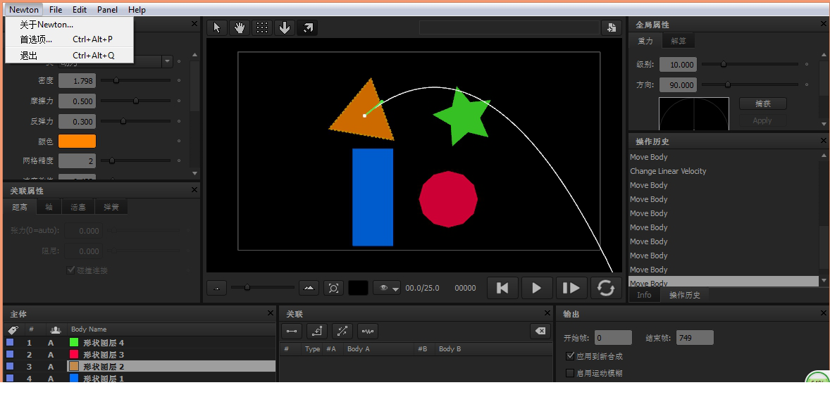Open the Help menu
Viewport: 830px width, 397px height.
coord(137,10)
